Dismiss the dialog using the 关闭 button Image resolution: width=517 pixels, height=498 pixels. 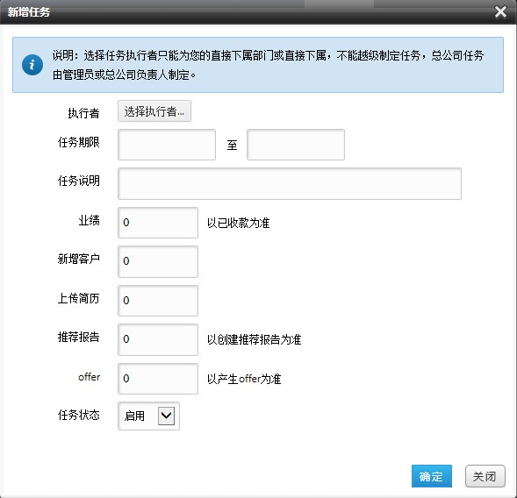[485, 476]
